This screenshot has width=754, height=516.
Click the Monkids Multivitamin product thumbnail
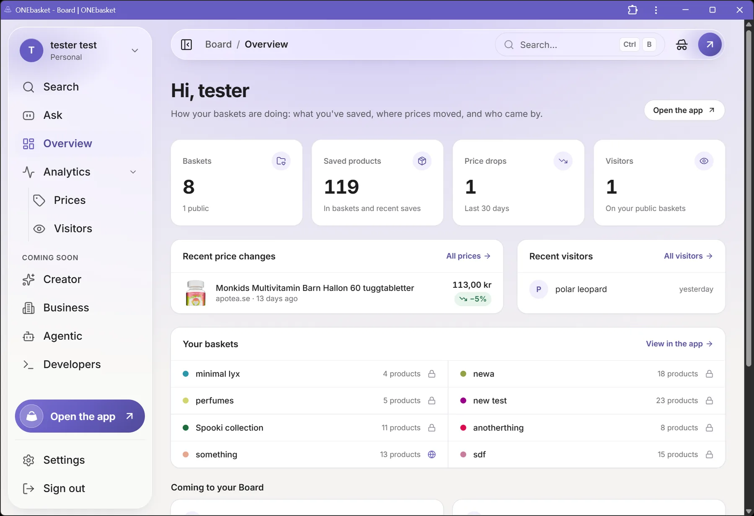pos(196,293)
